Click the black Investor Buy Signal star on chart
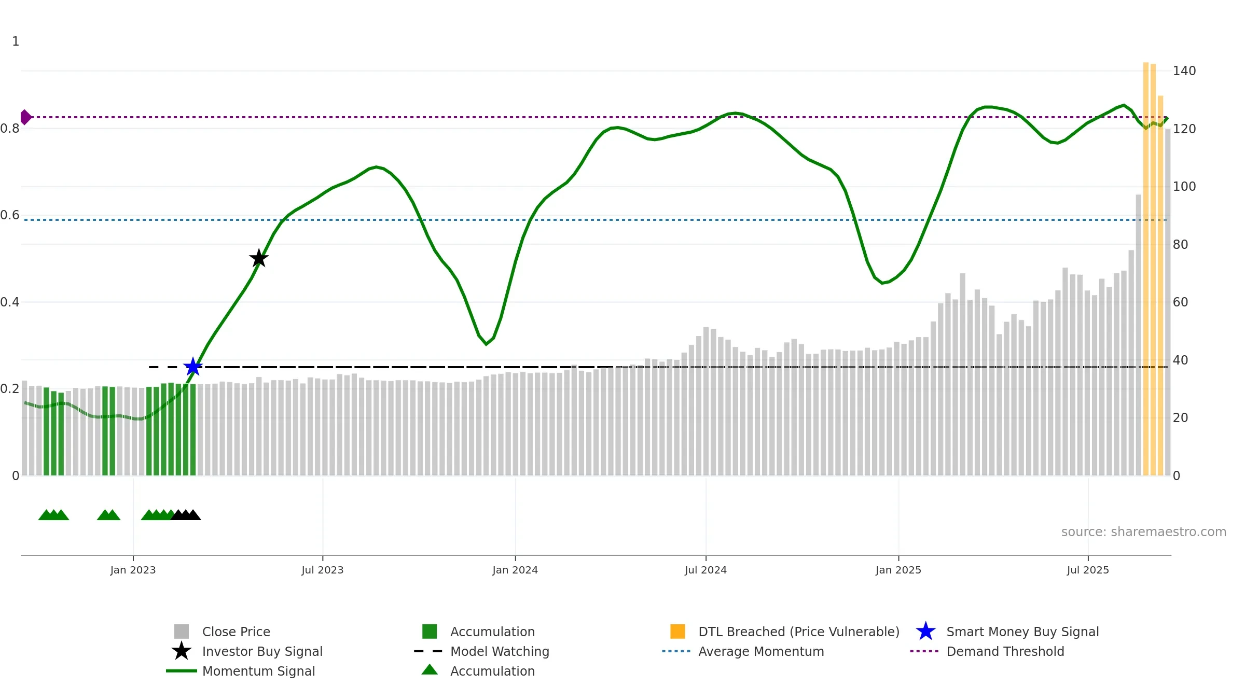 [x=259, y=258]
